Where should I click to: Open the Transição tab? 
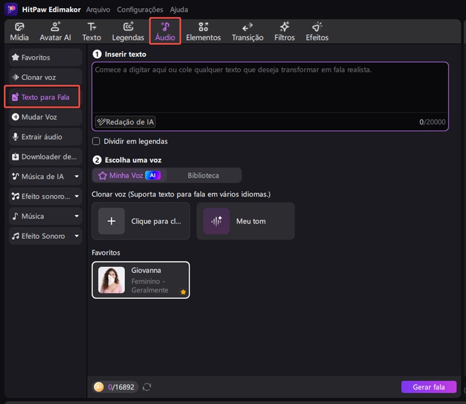247,31
